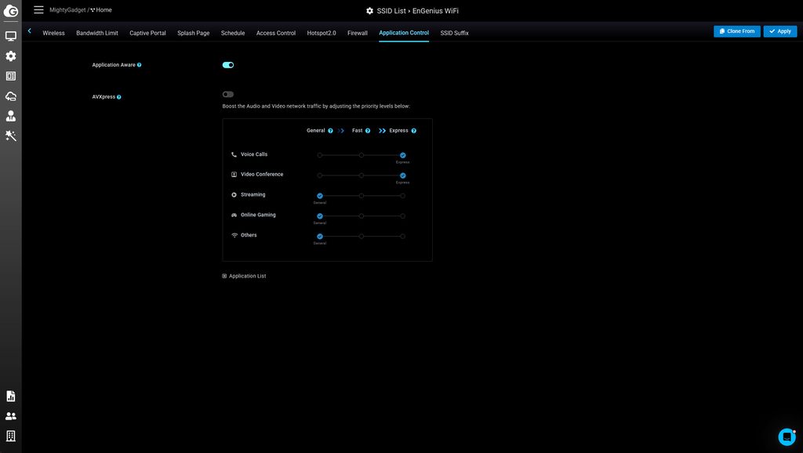Image resolution: width=803 pixels, height=453 pixels.
Task: Switch to the SSID Suffix tab
Action: tap(454, 33)
